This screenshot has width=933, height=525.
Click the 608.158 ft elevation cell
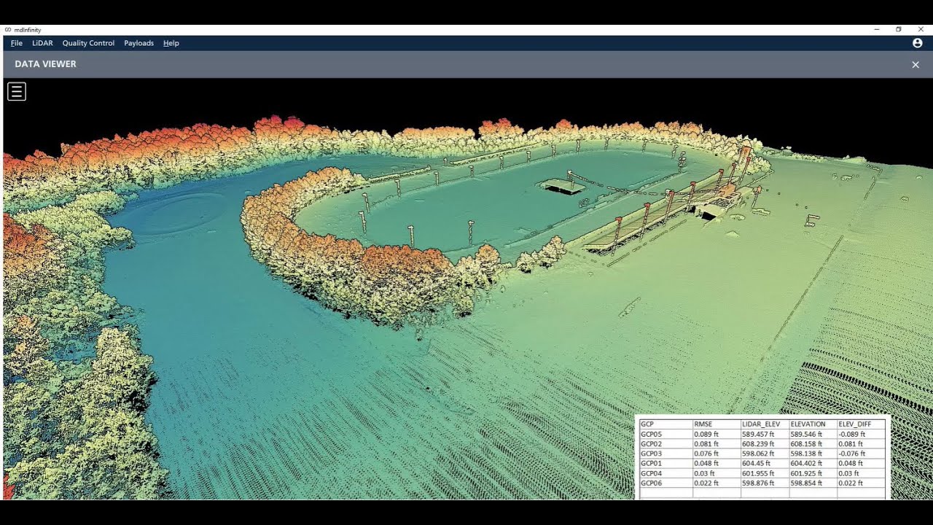pos(813,443)
